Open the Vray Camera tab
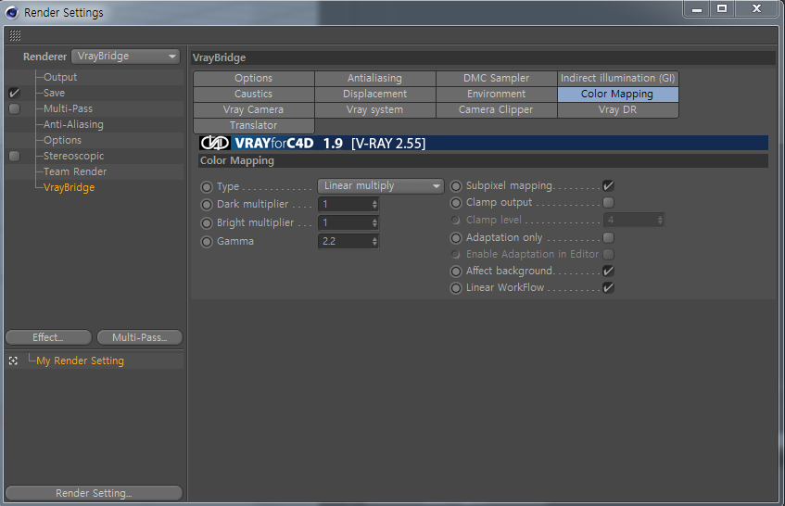This screenshot has height=506, width=785. coord(254,109)
